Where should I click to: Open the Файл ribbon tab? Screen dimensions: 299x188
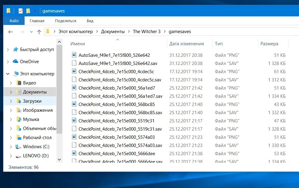click(x=14, y=21)
